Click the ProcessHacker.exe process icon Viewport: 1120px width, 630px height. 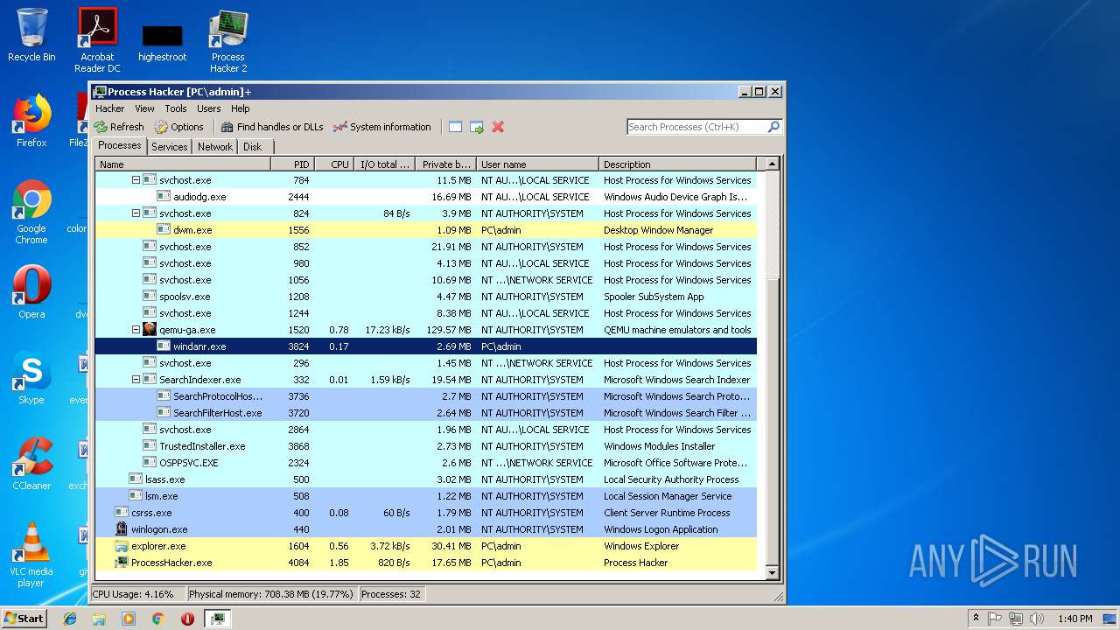coord(122,563)
